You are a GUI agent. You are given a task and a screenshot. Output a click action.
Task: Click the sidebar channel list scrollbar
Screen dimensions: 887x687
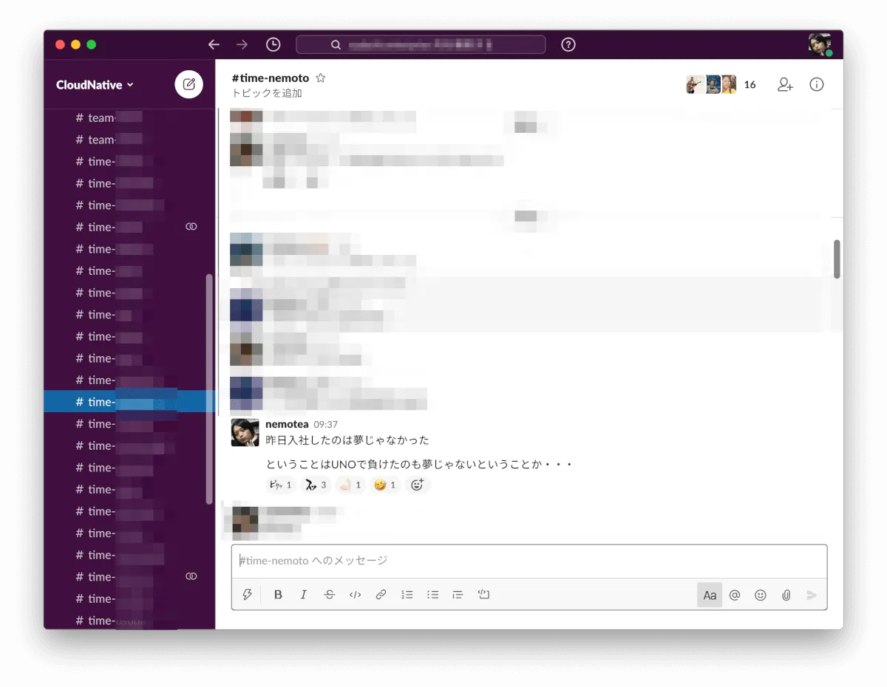click(x=209, y=389)
